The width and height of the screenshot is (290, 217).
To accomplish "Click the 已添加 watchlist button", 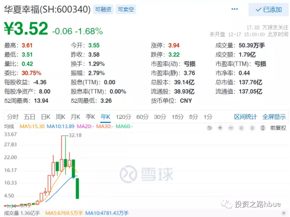I will pyautogui.click(x=268, y=10).
